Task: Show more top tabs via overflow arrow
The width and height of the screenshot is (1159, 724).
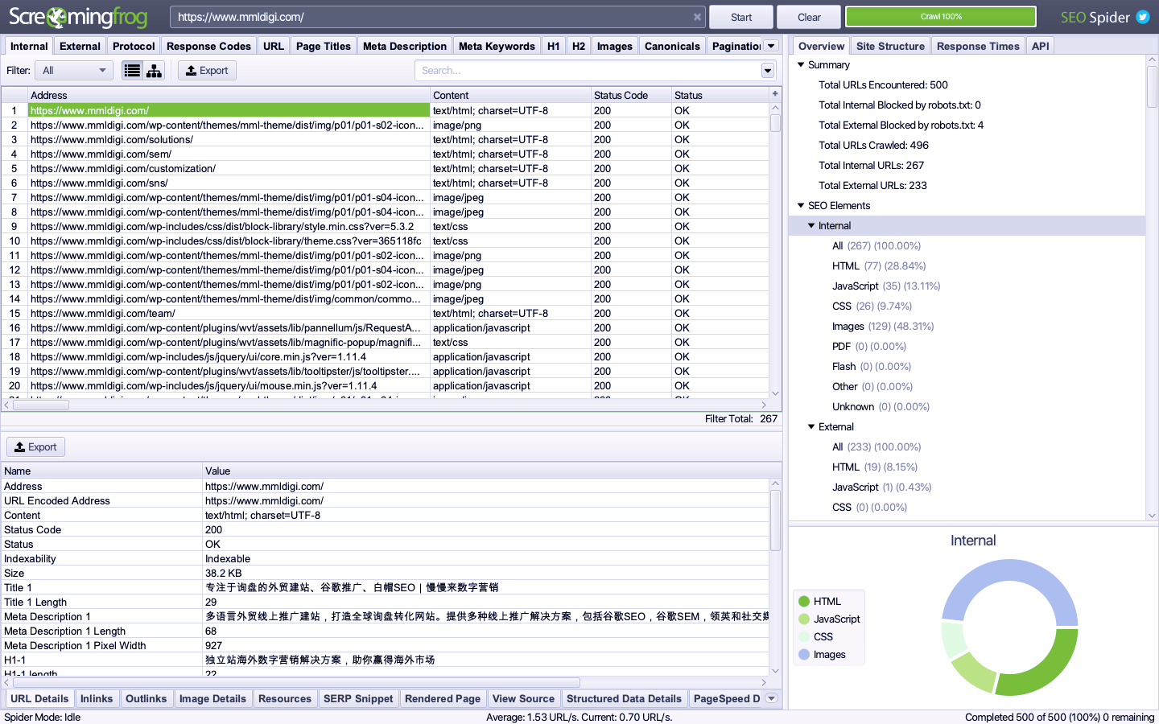Action: click(x=771, y=46)
